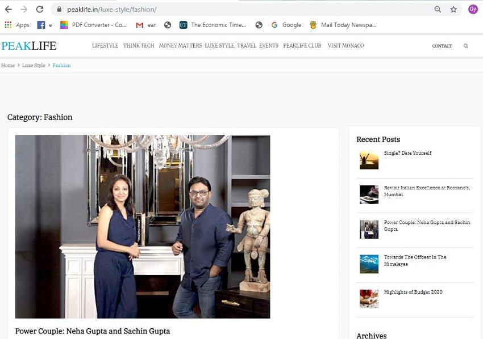Bookmark this page with the star icon

pos(453,9)
